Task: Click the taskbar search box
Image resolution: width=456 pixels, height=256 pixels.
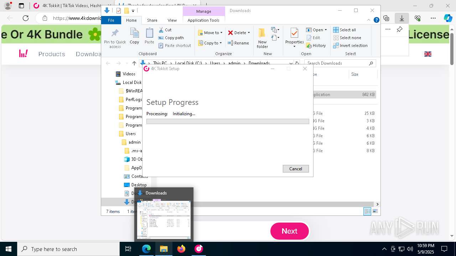Action: 68,249
